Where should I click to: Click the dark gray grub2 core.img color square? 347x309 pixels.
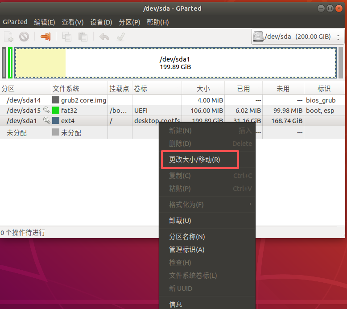56,100
